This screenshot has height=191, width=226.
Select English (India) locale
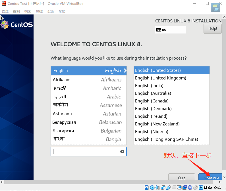click(x=172, y=85)
